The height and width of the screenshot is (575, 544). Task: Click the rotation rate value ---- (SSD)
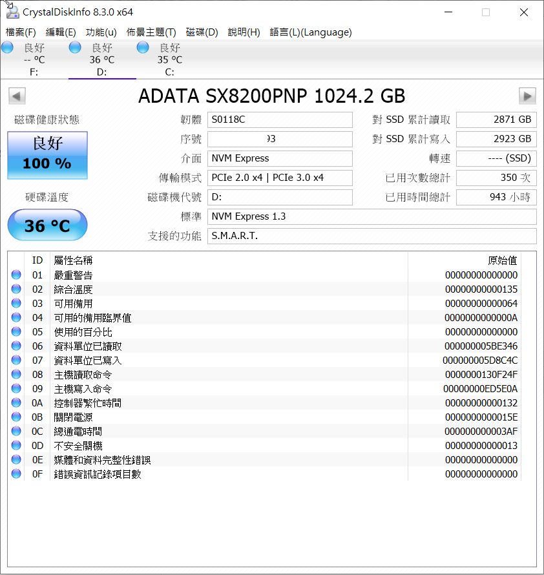coord(496,158)
